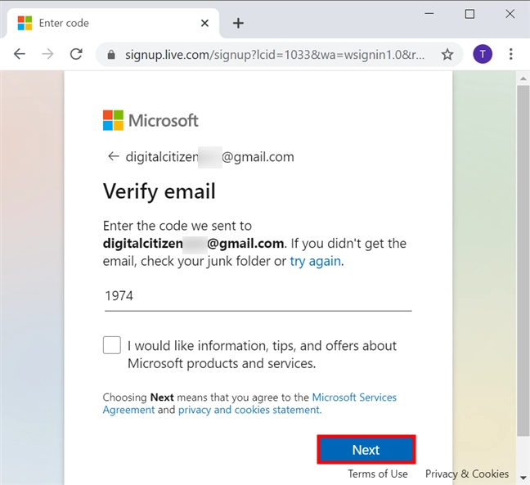Open the Privacy & Cookies footer link
Viewport: 530px width, 485px height.
click(467, 474)
